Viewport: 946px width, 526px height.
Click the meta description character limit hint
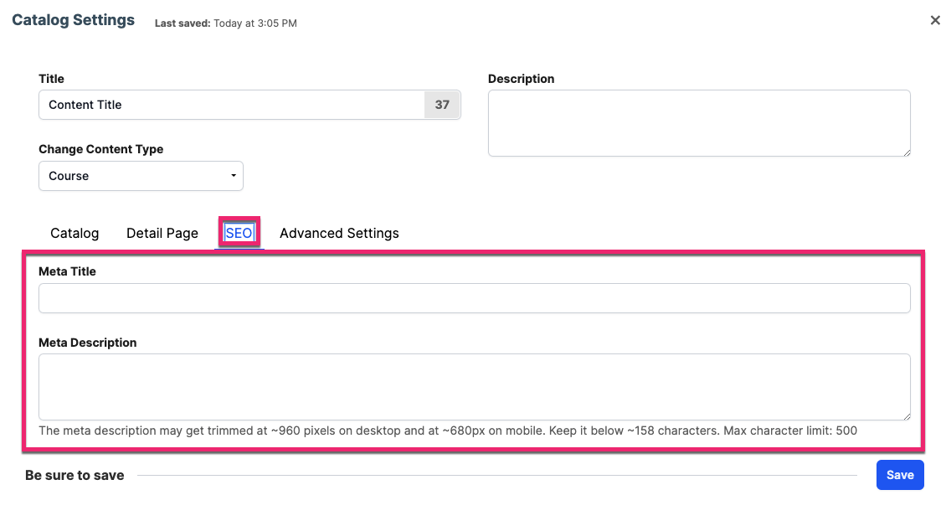[448, 431]
